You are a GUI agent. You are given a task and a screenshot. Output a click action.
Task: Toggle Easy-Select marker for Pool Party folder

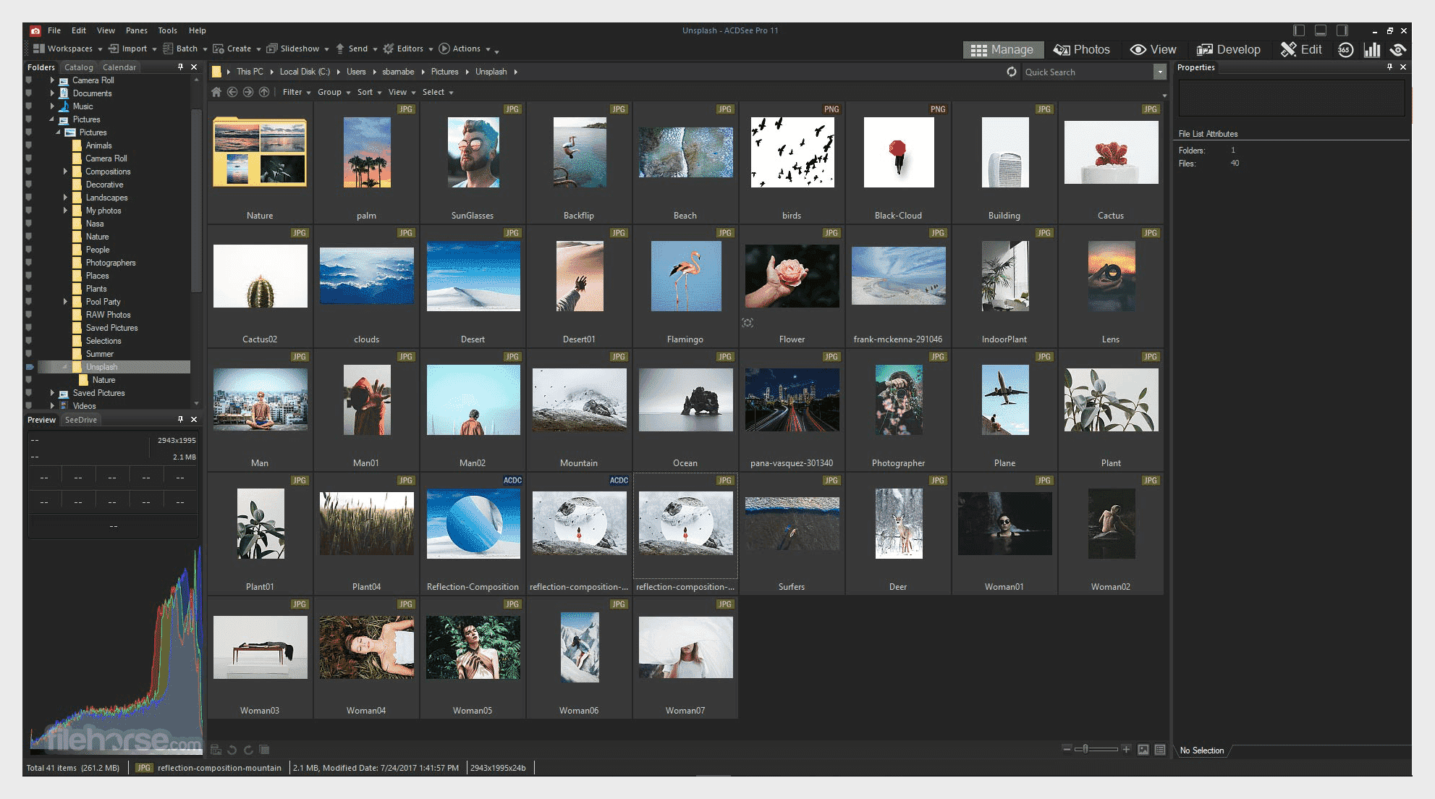29,302
